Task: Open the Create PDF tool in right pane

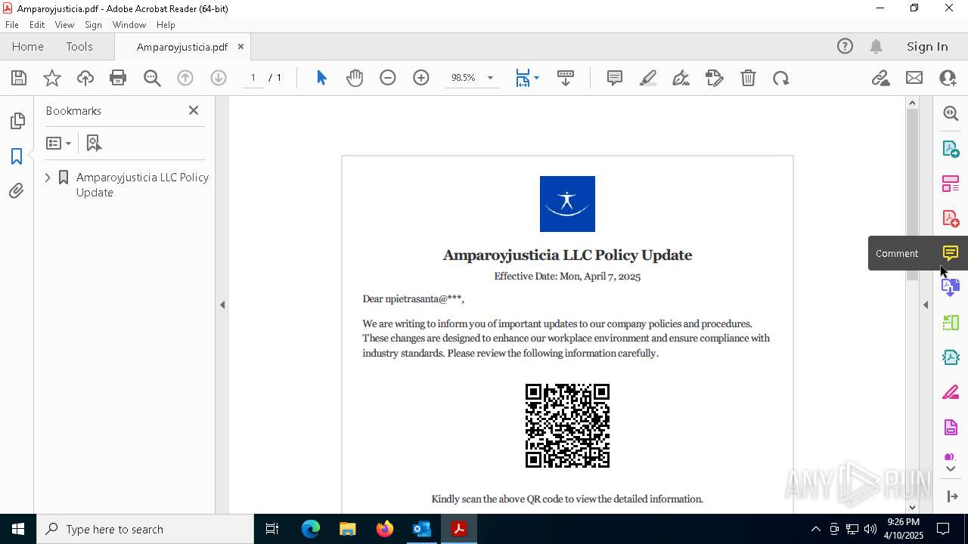Action: 951,218
